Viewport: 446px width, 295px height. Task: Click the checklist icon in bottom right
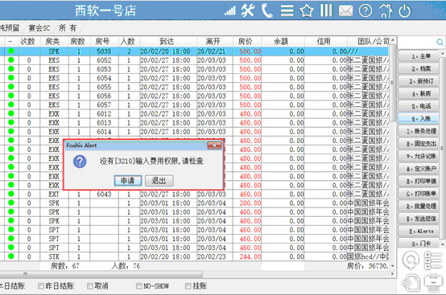pyautogui.click(x=433, y=260)
